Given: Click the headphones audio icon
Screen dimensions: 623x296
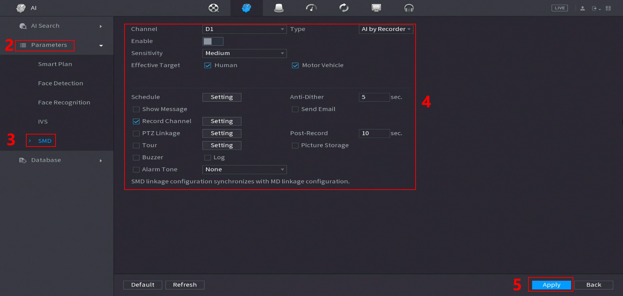Looking at the screenshot, I should point(409,8).
